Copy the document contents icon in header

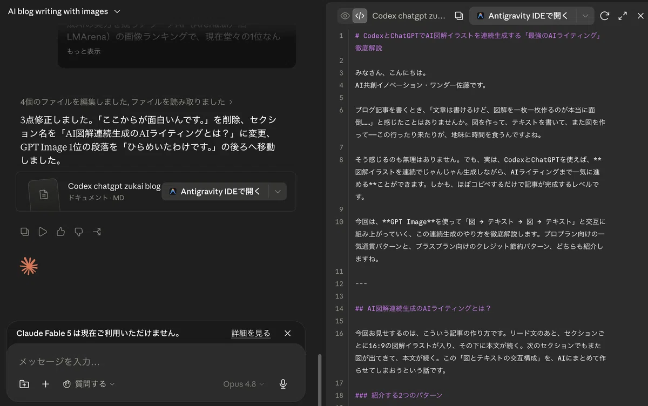[x=459, y=16]
